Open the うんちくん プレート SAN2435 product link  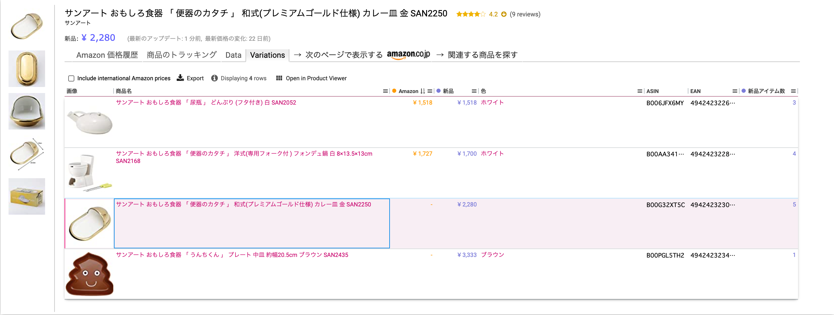[x=232, y=255]
